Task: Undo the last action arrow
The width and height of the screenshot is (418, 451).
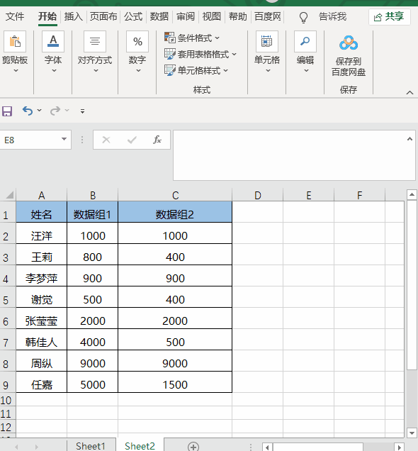Action: pos(28,111)
